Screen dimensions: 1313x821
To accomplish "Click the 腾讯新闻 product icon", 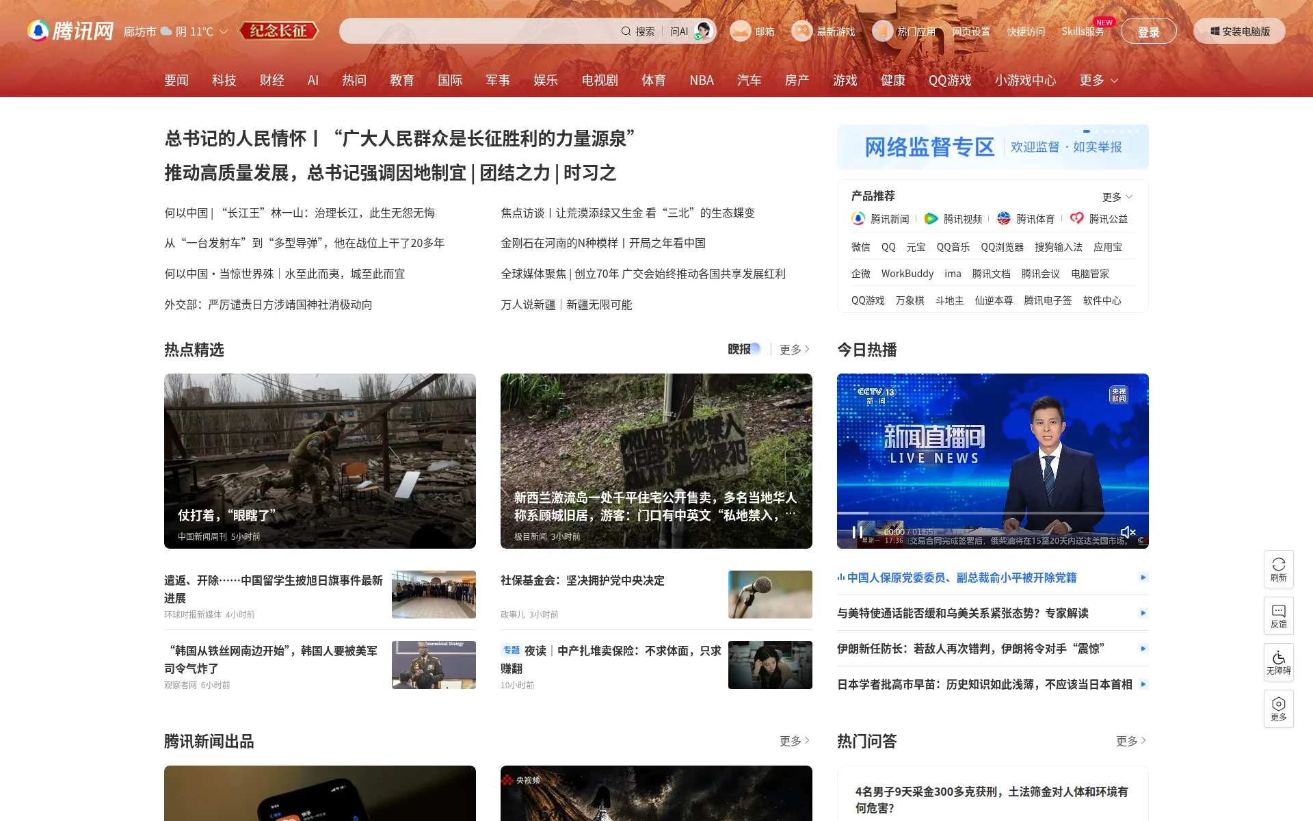I will [858, 218].
